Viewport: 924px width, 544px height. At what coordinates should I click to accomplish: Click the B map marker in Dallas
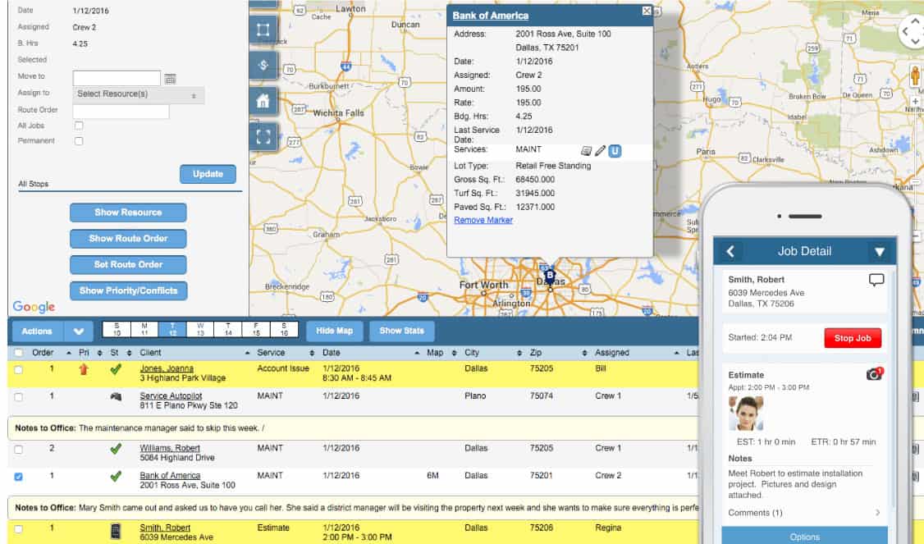pos(550,277)
